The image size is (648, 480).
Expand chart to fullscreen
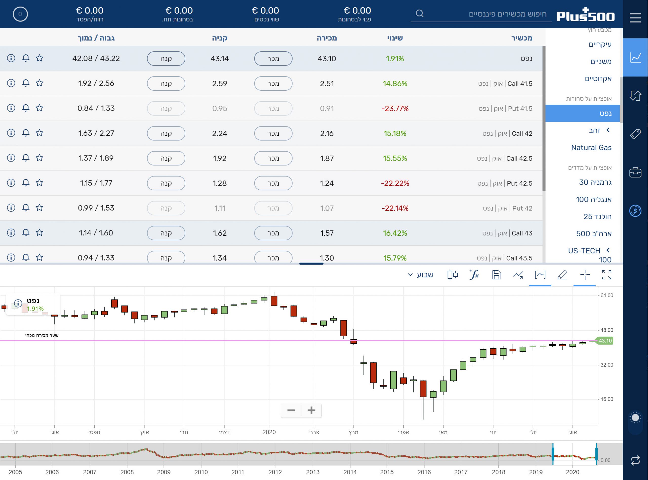coord(606,275)
